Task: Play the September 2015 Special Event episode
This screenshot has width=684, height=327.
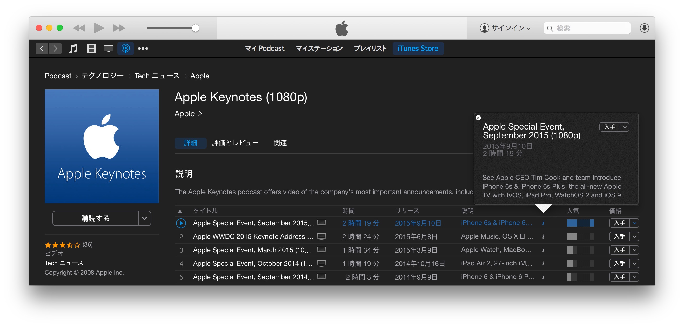Action: coord(181,223)
